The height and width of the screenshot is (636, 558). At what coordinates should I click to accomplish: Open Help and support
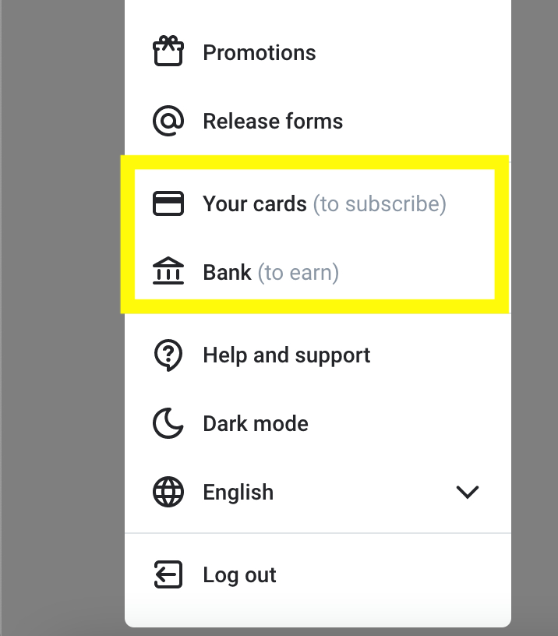317,355
